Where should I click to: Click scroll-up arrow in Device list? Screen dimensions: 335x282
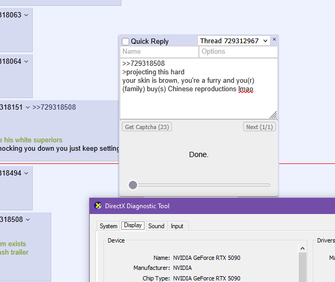click(x=302, y=248)
